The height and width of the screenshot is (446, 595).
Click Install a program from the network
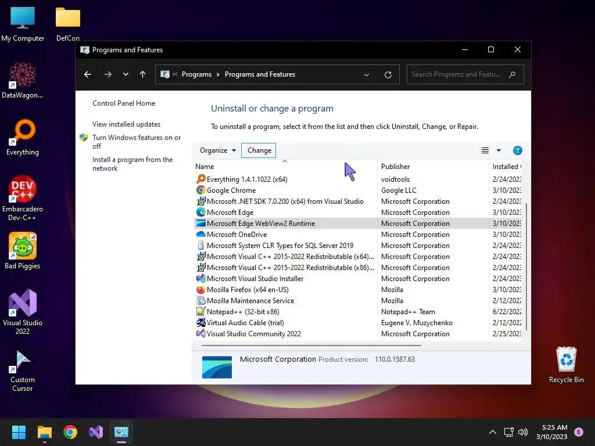pyautogui.click(x=132, y=164)
